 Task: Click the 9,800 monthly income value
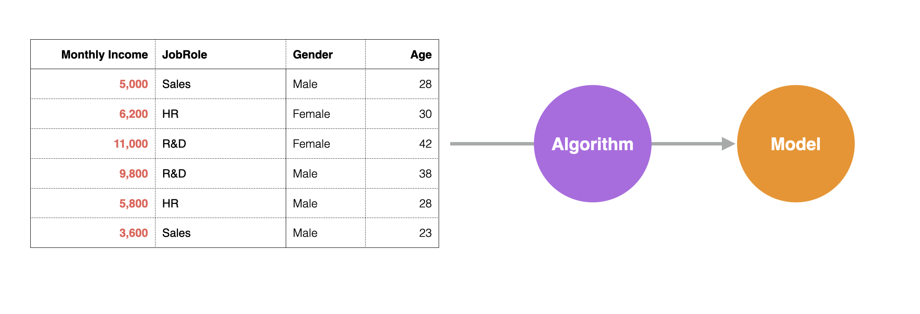[133, 174]
